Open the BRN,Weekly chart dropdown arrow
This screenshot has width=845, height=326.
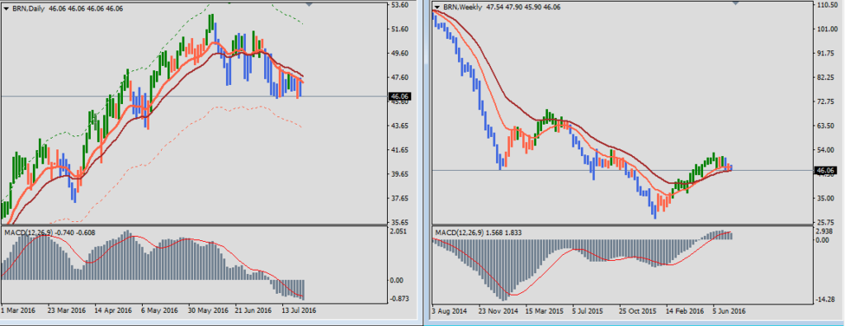click(x=437, y=7)
